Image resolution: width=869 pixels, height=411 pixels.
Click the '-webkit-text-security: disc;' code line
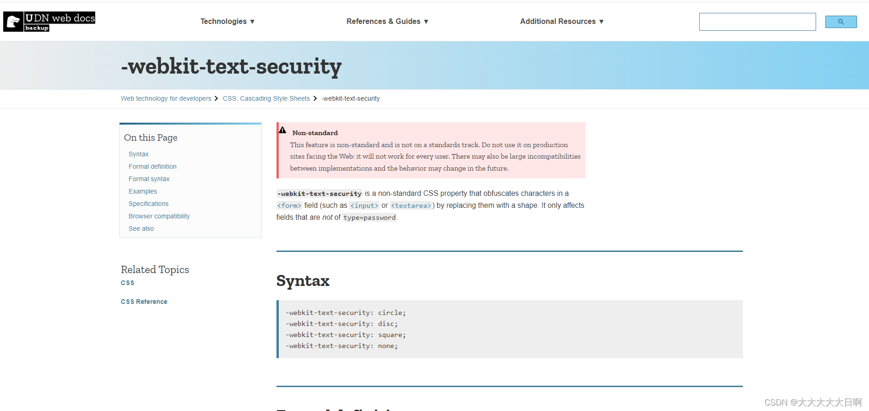pyautogui.click(x=342, y=324)
